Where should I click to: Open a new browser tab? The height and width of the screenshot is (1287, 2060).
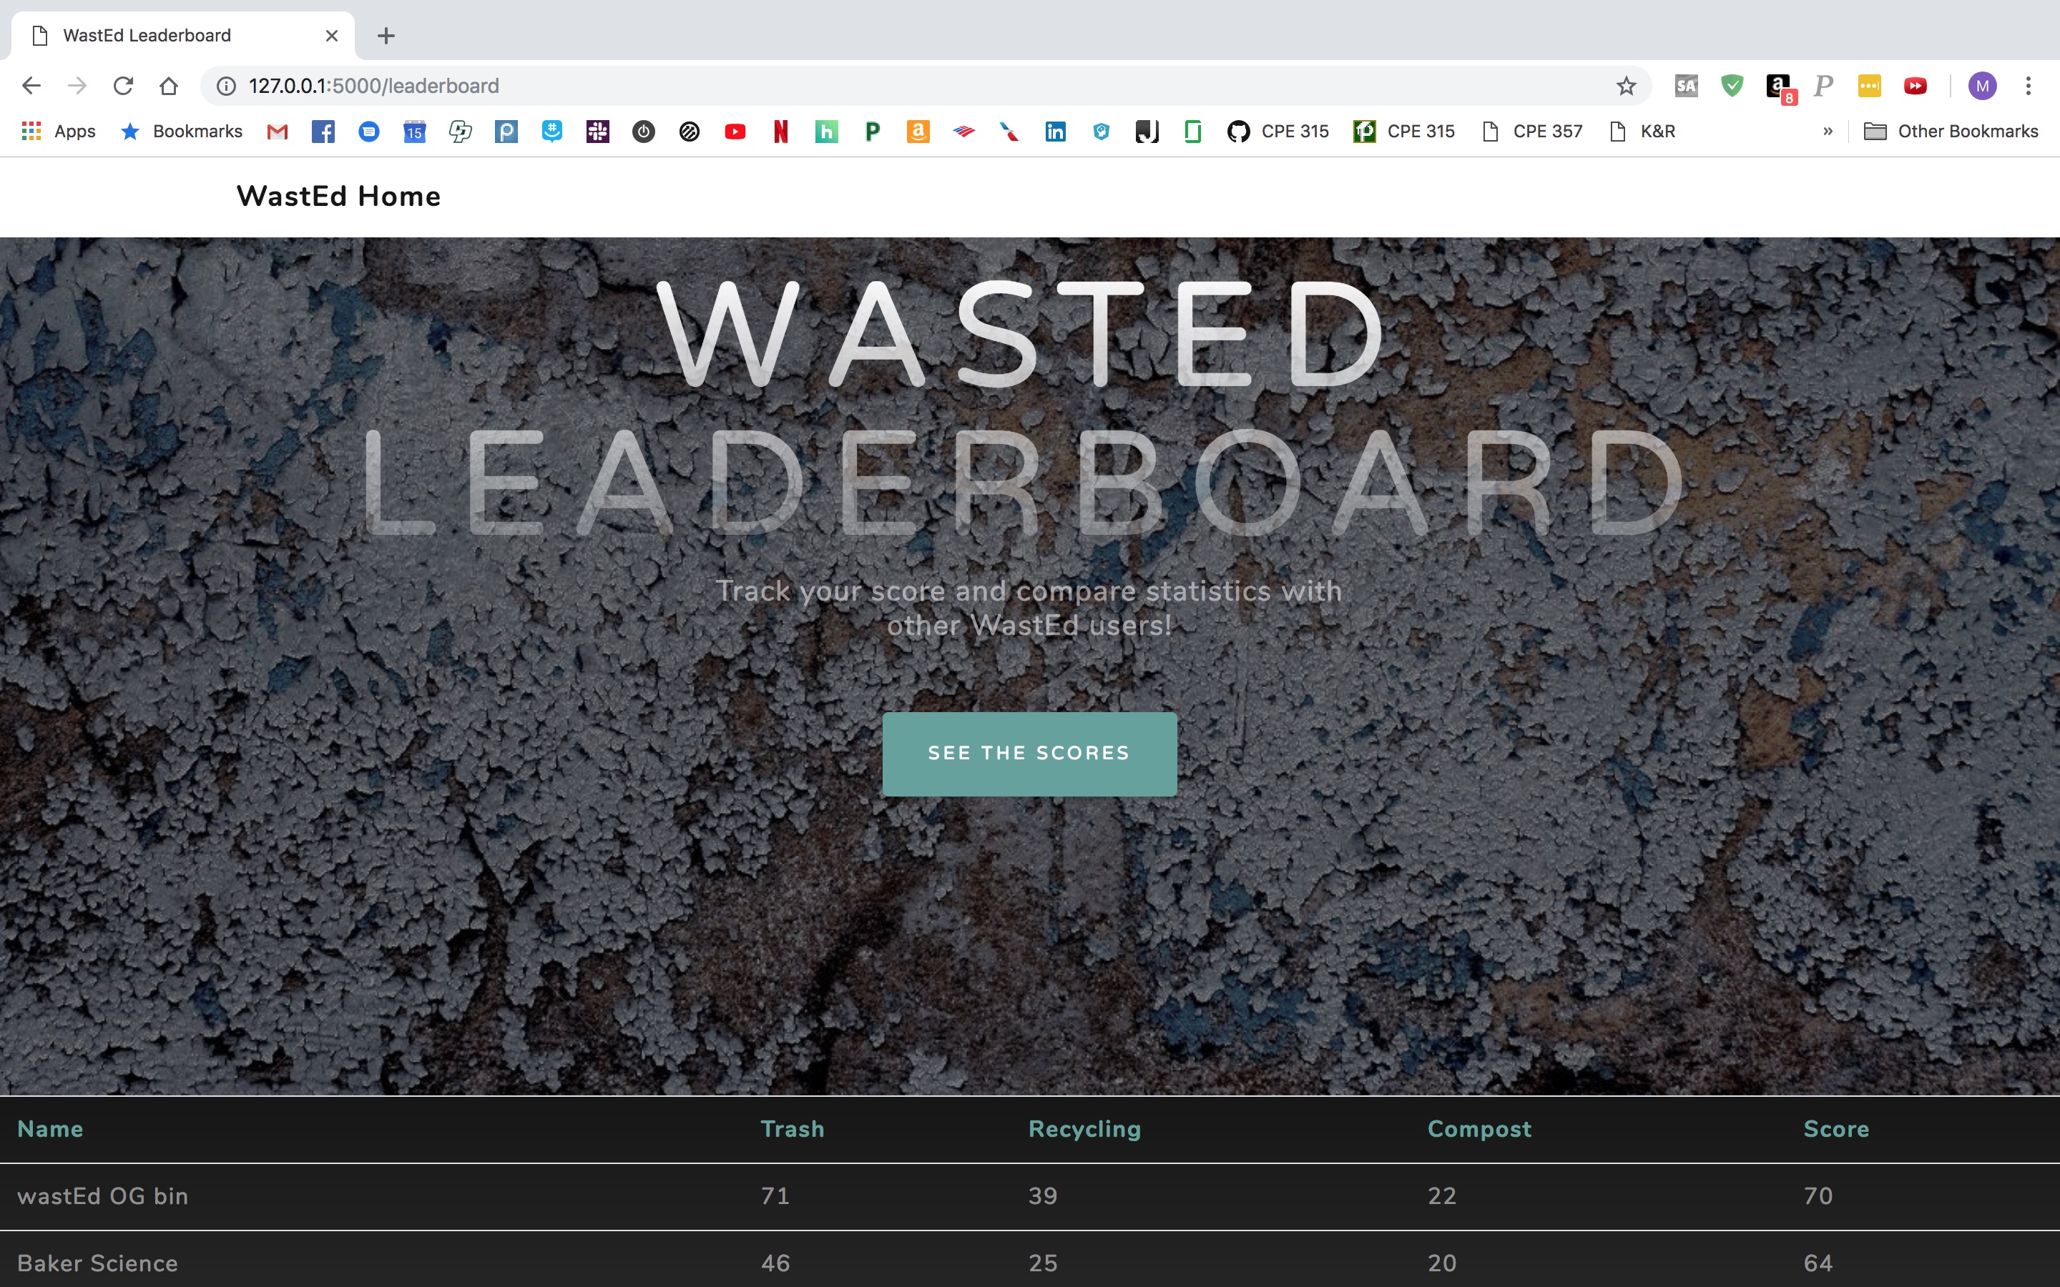point(386,36)
